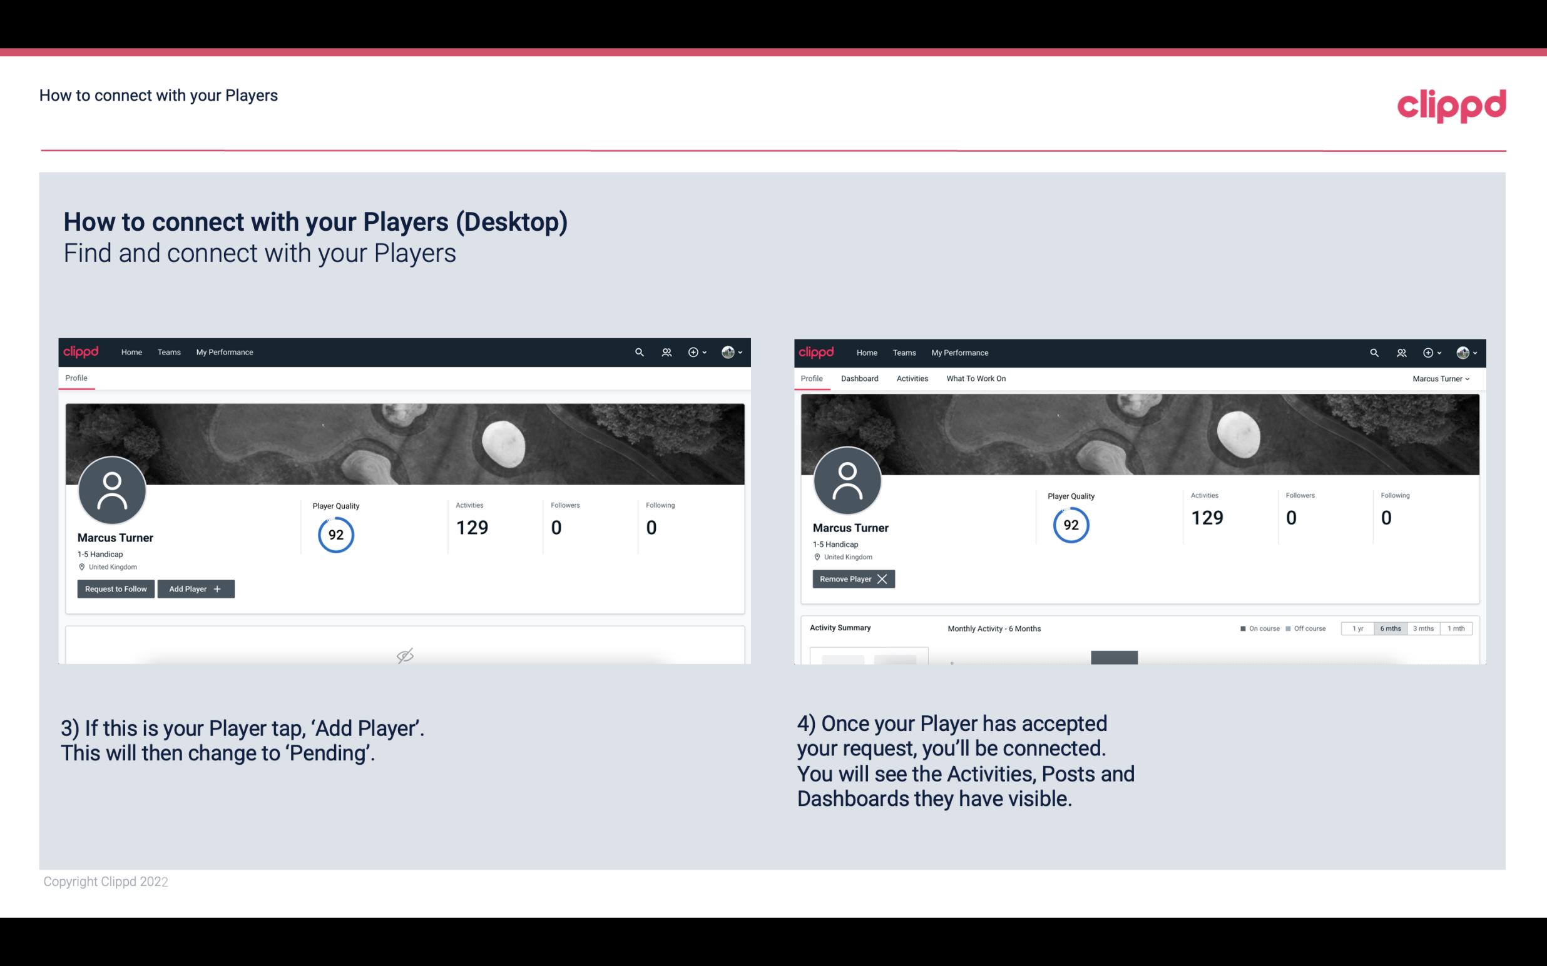Click the 'What To On' tab in right panel
Image resolution: width=1547 pixels, height=966 pixels.
coord(976,378)
